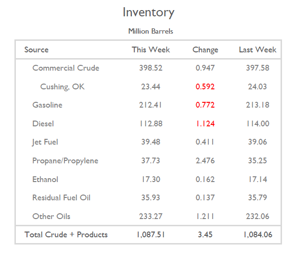Select the Gasoline row label

[x=47, y=105]
